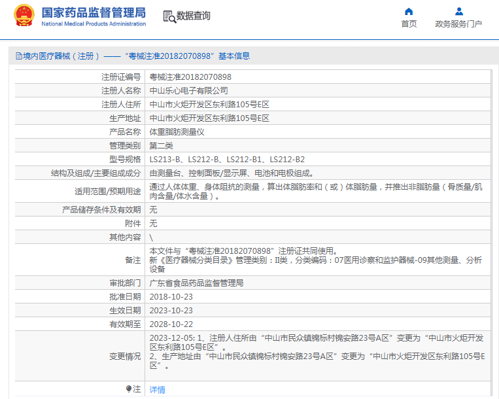Select the 生产地址 address value

pos(209,118)
